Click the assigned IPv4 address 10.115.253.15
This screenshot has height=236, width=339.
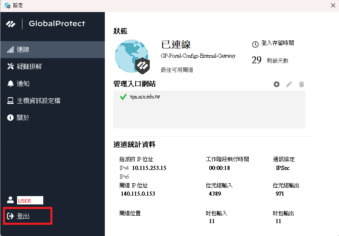149,168
